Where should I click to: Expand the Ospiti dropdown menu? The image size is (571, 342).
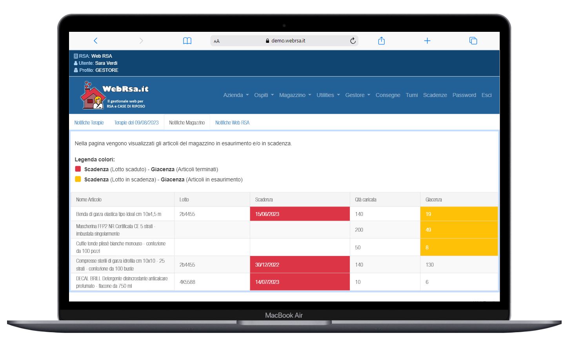point(264,95)
